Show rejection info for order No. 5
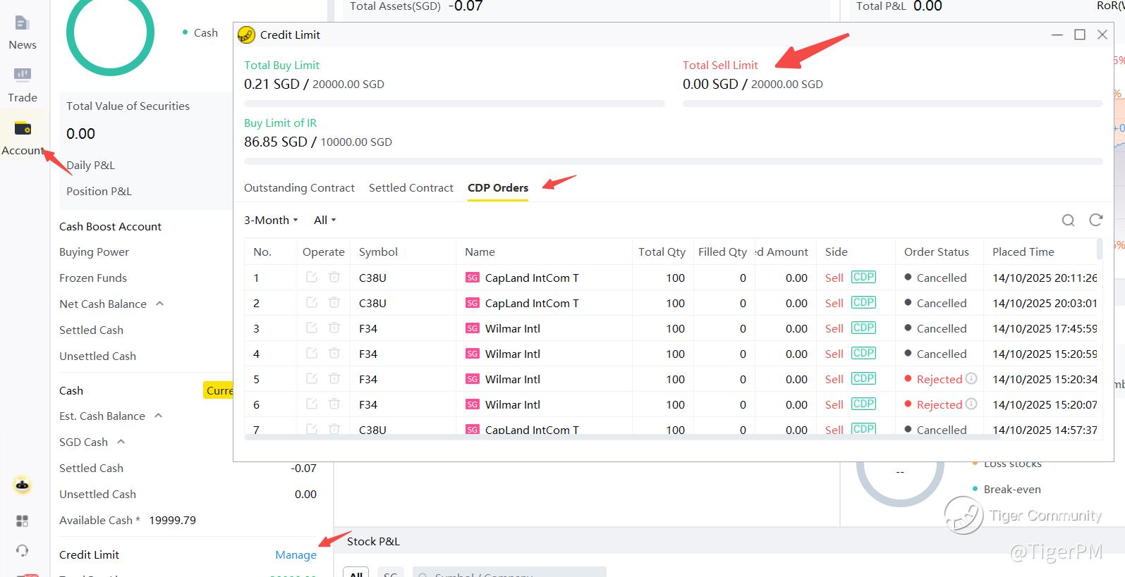1125x577 pixels. click(x=971, y=379)
